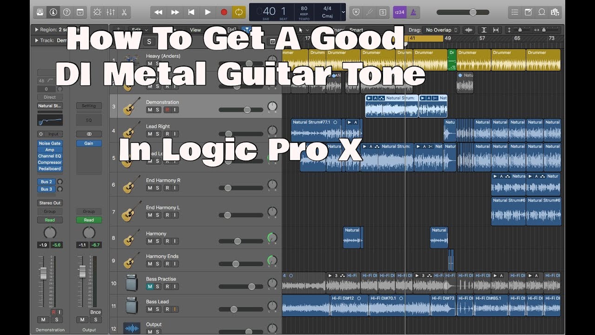Expand the Track inspector disclosure triangle
Screen dimensions: 595x335
[37, 40]
